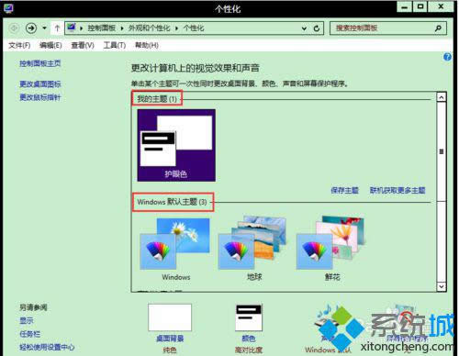The width and height of the screenshot is (459, 356).
Task: Select 外观和个性化 in the breadcrumb
Action: point(149,28)
